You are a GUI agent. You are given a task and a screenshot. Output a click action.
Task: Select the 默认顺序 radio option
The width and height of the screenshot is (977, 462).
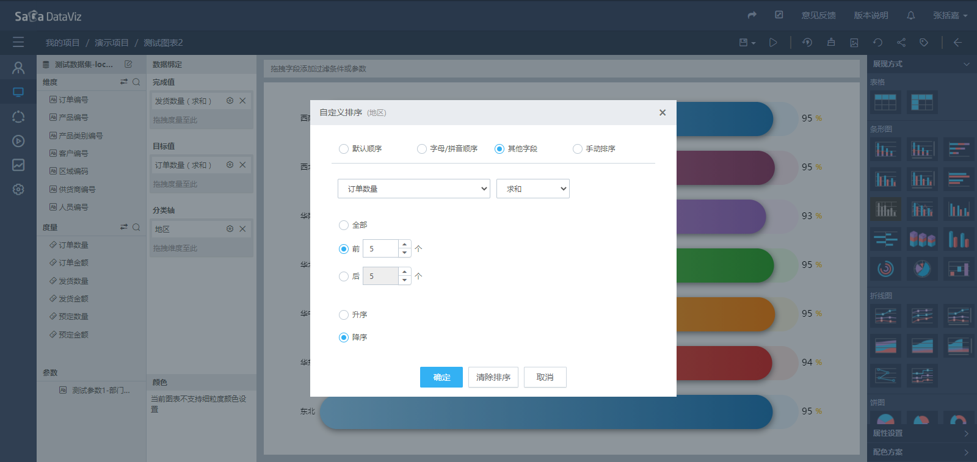[x=344, y=149]
